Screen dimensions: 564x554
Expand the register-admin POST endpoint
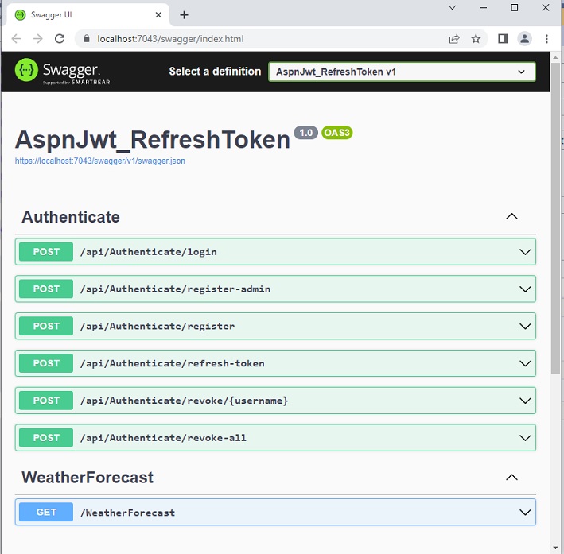point(275,289)
